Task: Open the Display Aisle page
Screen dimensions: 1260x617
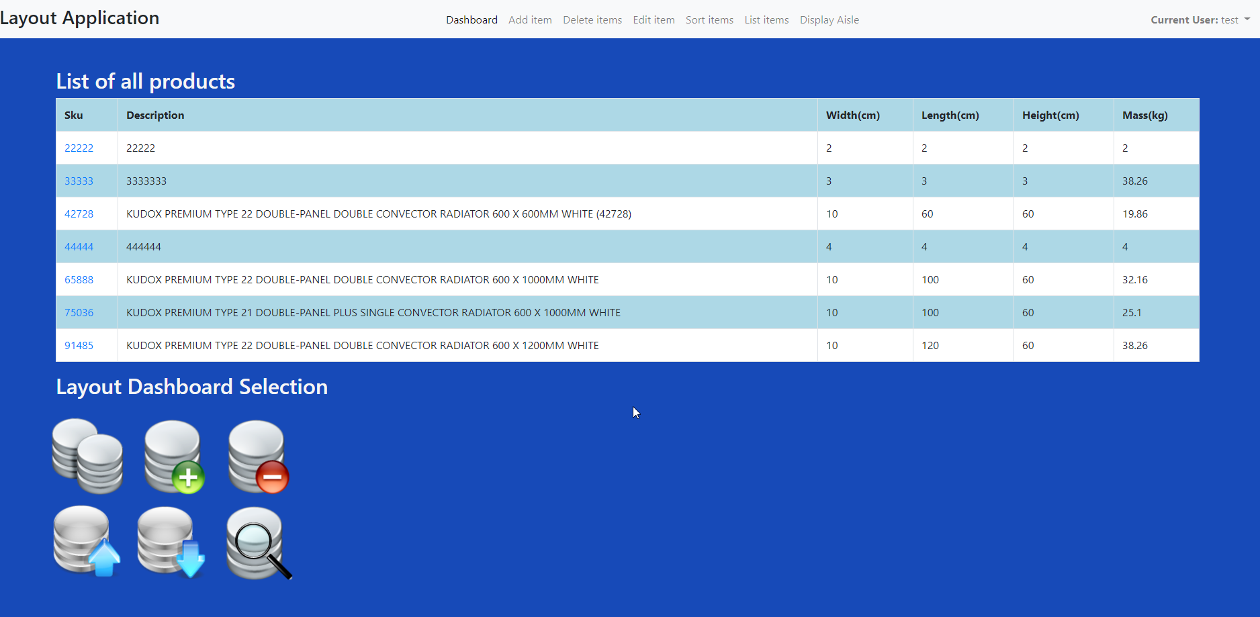Action: click(x=829, y=20)
